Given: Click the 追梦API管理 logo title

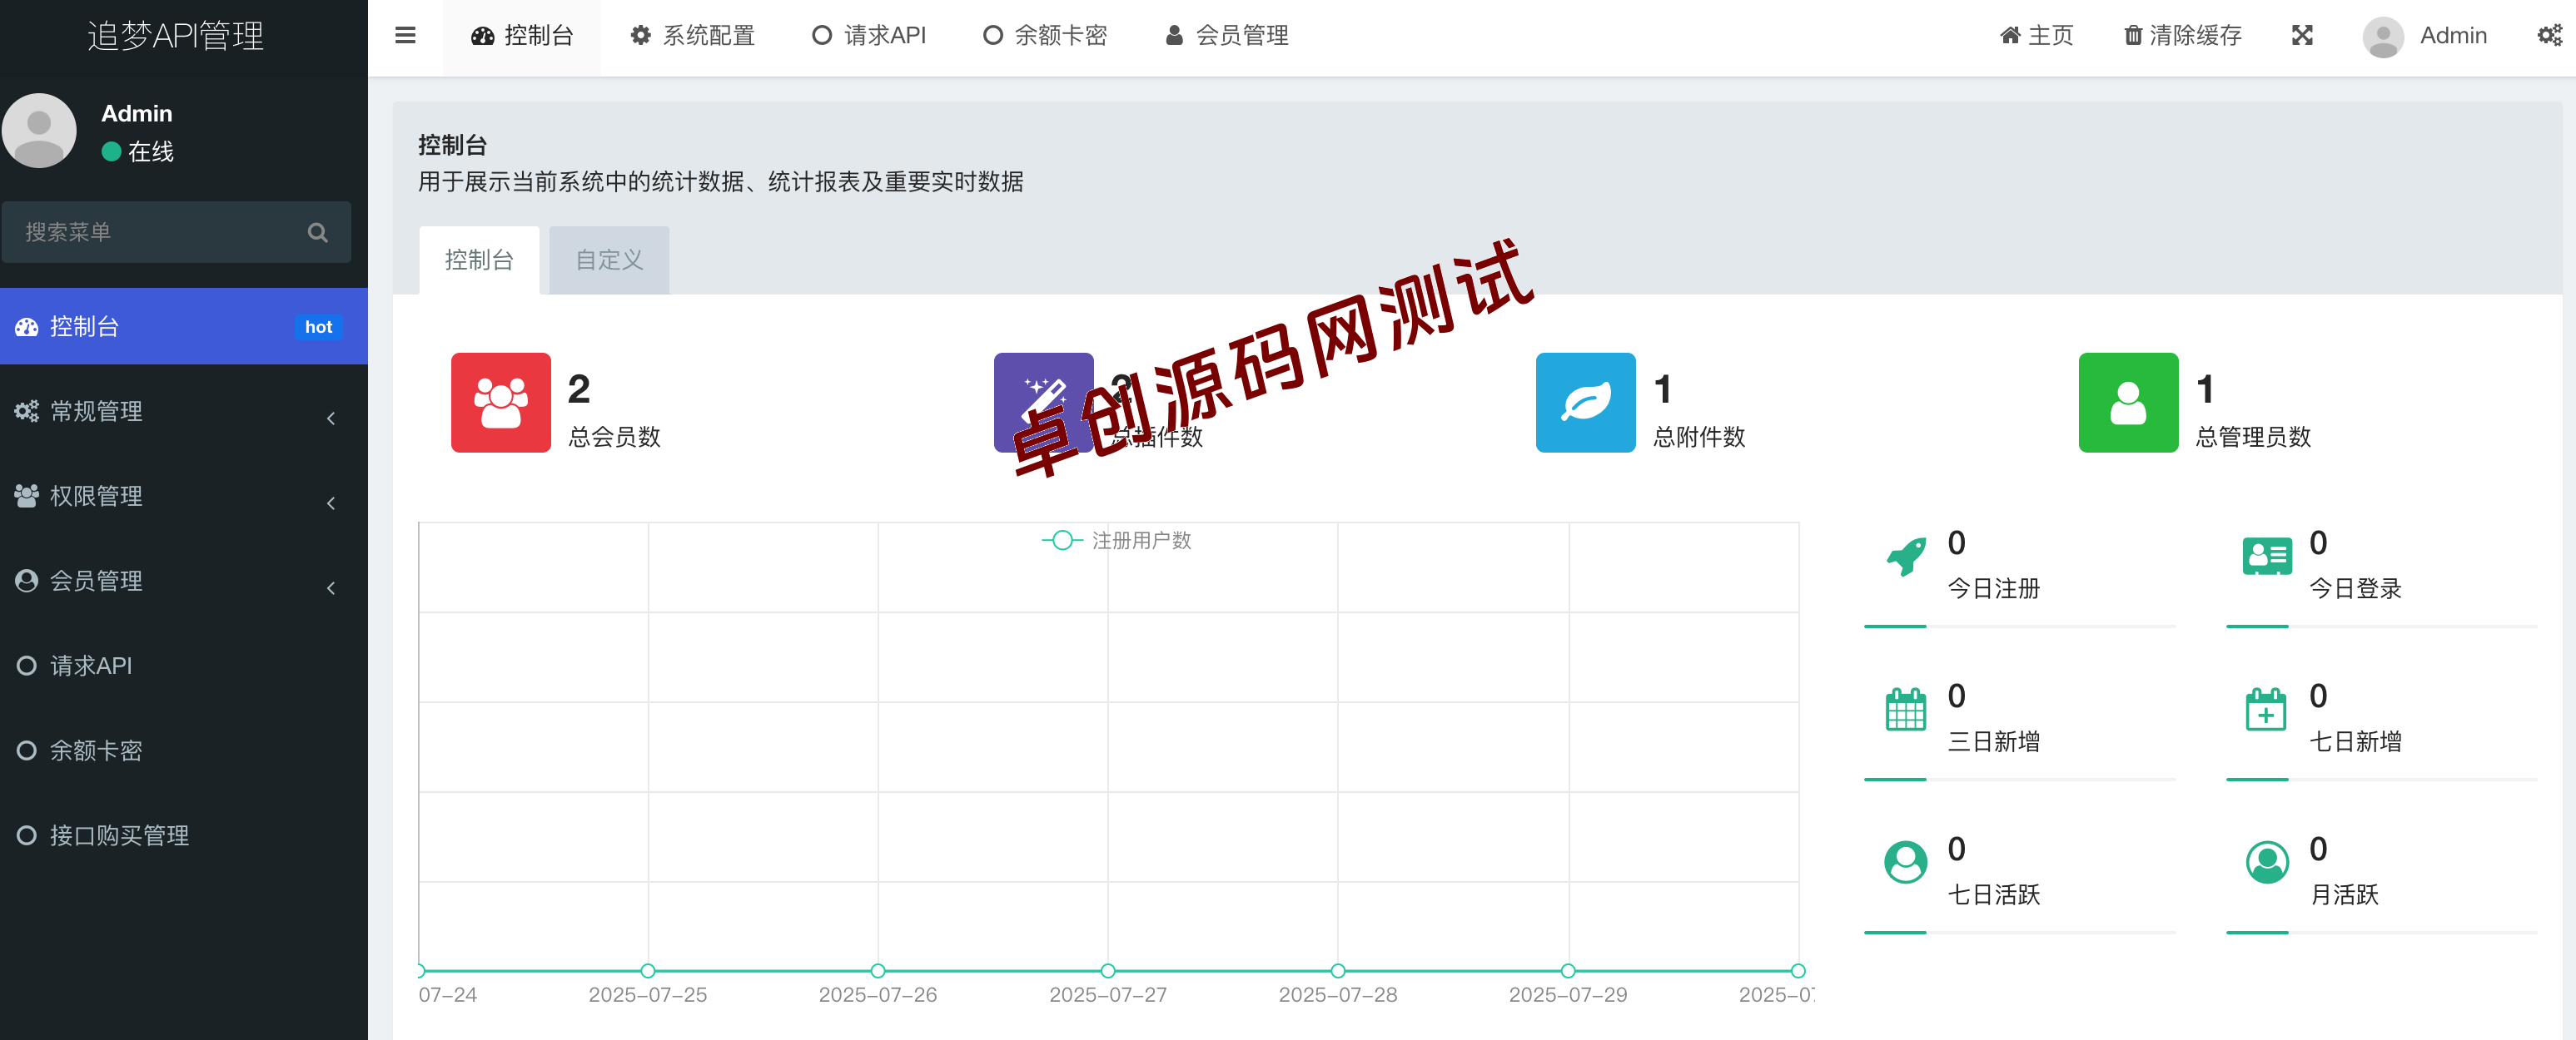Looking at the screenshot, I should coord(176,36).
